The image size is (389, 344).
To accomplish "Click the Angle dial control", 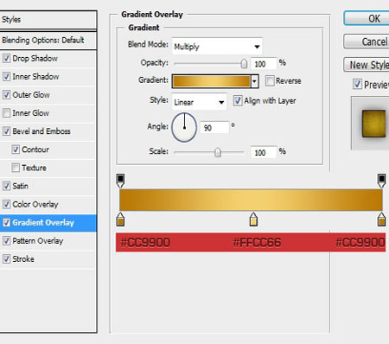I will tap(184, 127).
